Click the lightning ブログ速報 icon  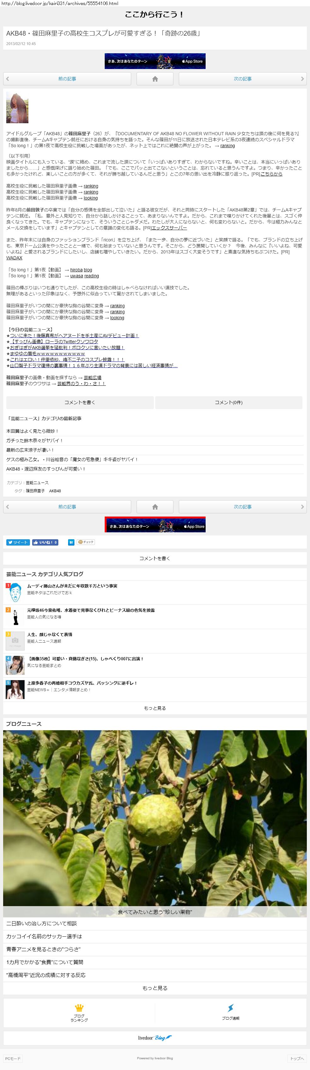231,1008
